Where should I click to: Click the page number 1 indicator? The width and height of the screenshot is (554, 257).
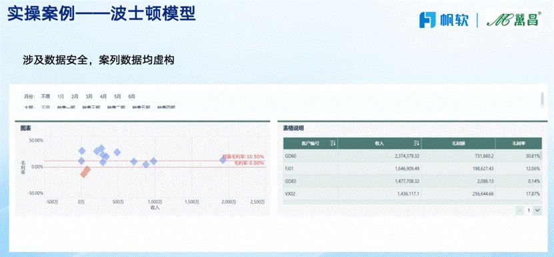pyautogui.click(x=529, y=210)
